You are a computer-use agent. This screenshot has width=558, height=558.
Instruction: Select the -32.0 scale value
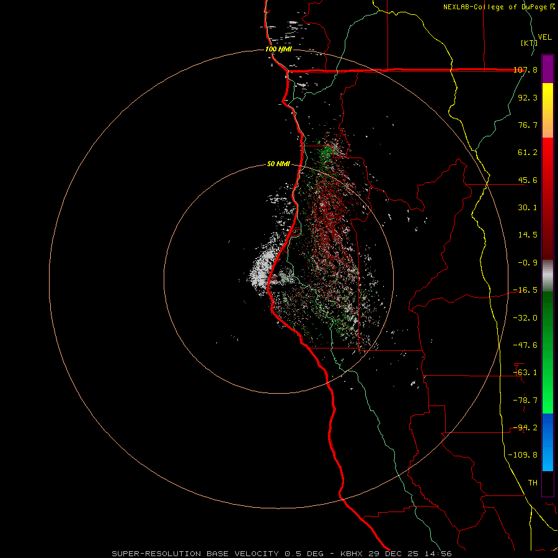point(525,318)
